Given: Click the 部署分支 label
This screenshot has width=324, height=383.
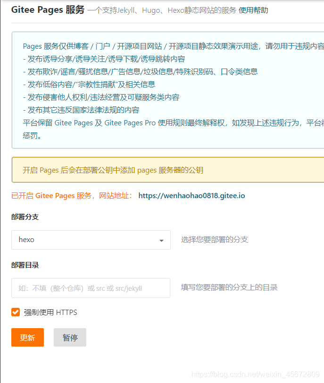Looking at the screenshot, I should 25,217.
